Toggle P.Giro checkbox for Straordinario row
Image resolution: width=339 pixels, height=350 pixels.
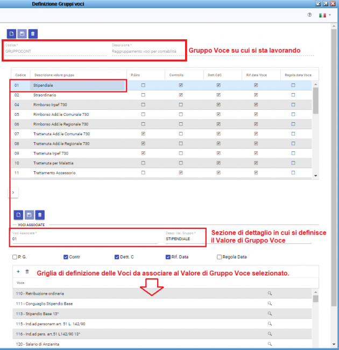point(143,95)
